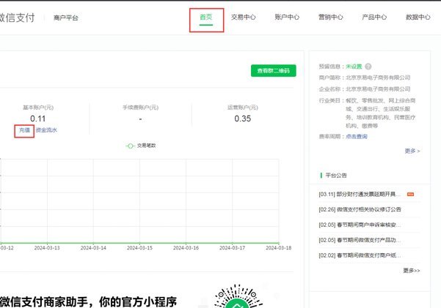Click the 企业名称 value 北京京易电子商务有限公司
The width and height of the screenshot is (441, 308).
pyautogui.click(x=378, y=89)
